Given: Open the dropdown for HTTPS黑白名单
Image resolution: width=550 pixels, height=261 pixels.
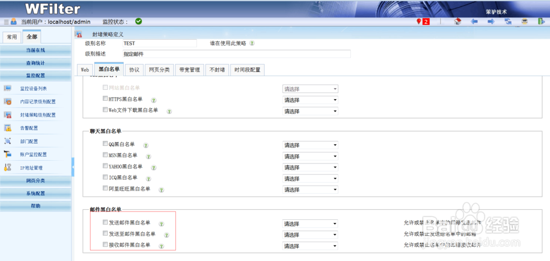Looking at the screenshot, I should click(310, 100).
